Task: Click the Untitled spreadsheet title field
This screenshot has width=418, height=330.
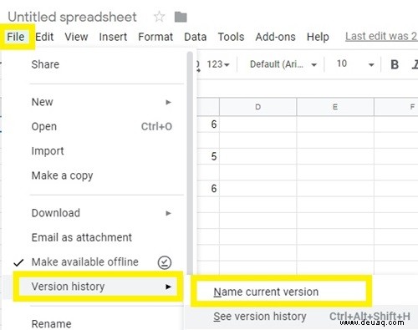Action: pyautogui.click(x=72, y=17)
